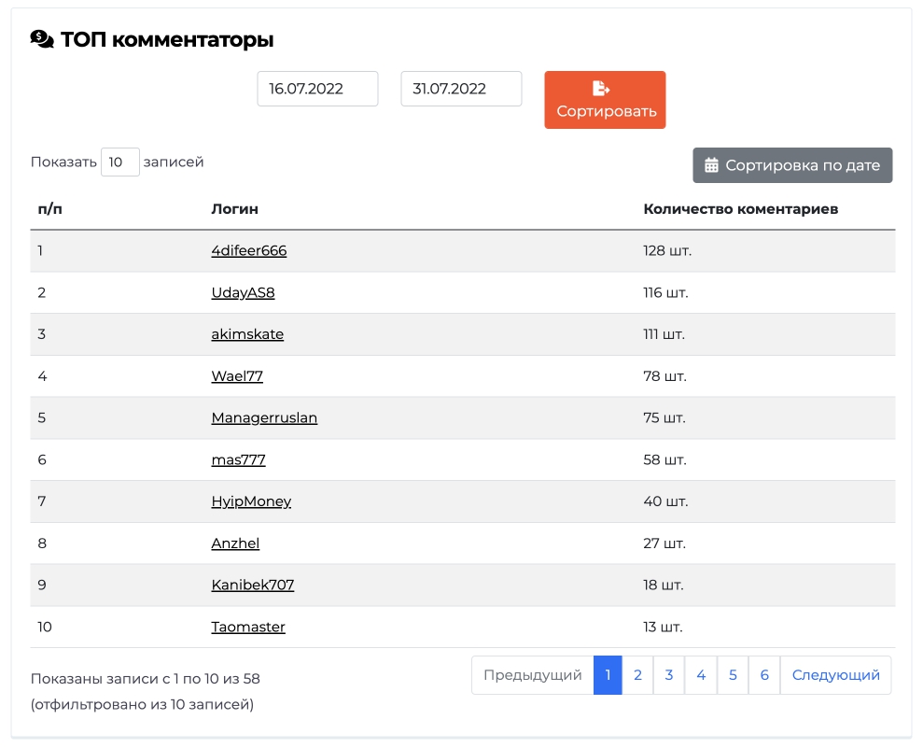Sort by п/п column header
Image resolution: width=923 pixels, height=748 pixels.
coord(50,209)
